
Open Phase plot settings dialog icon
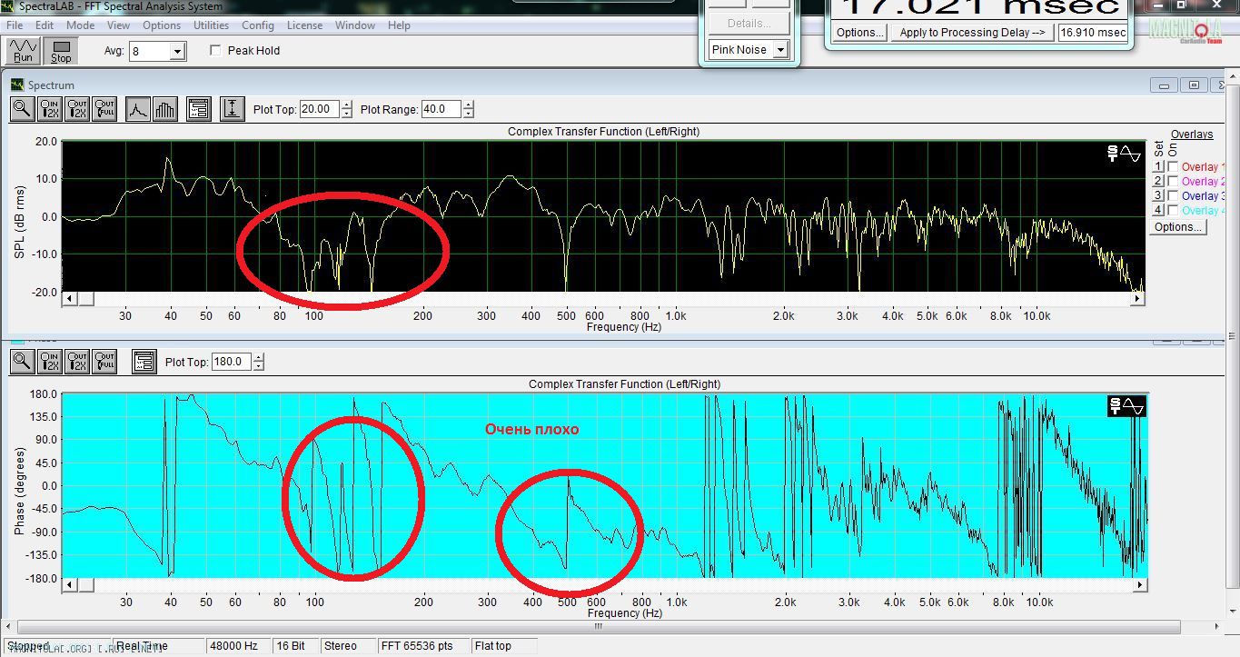coord(144,362)
